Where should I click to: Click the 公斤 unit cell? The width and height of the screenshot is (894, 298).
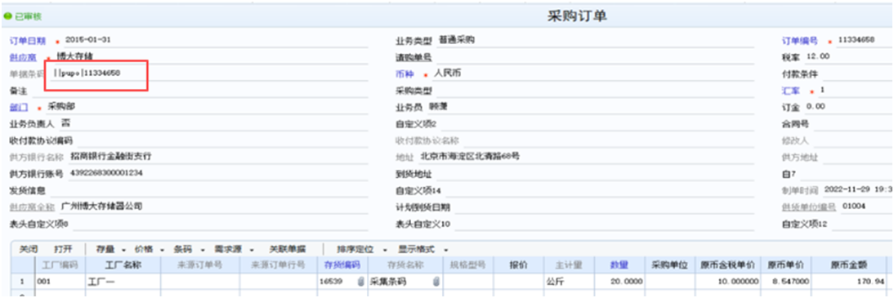point(568,282)
